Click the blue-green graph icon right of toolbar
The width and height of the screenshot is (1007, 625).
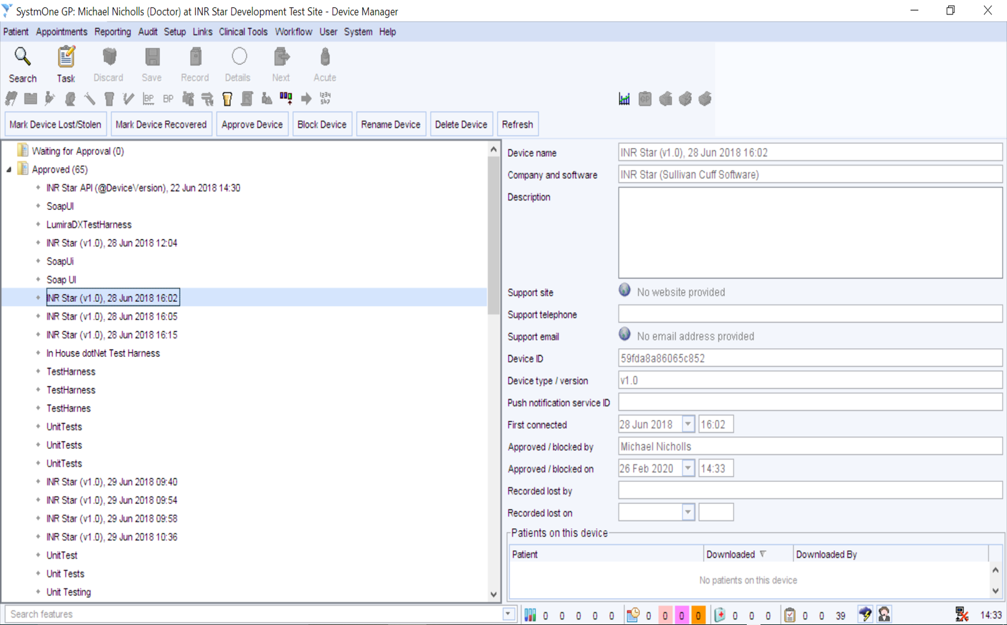pyautogui.click(x=624, y=99)
